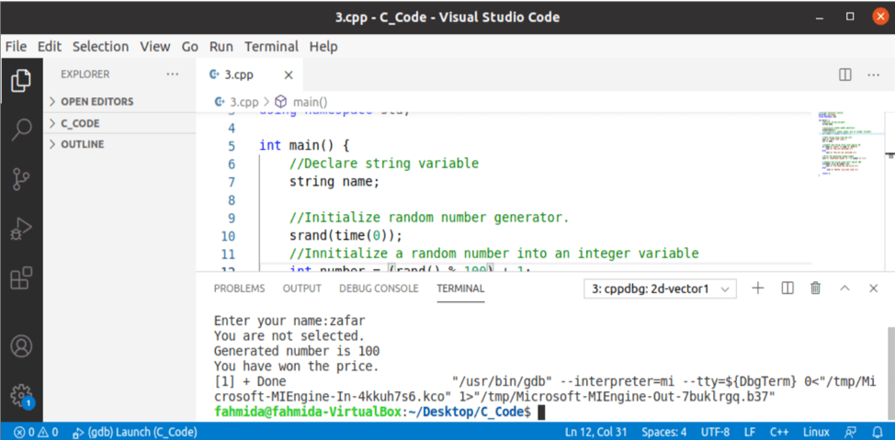This screenshot has width=895, height=440.
Task: Open the notifications bell
Action: tap(878, 432)
